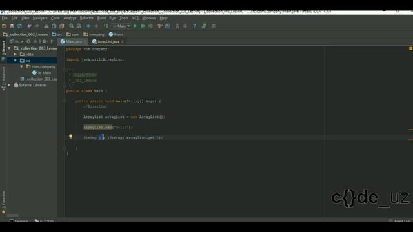413x232 pixels.
Task: Click the Redo toolbar icon
Action: click(37, 26)
